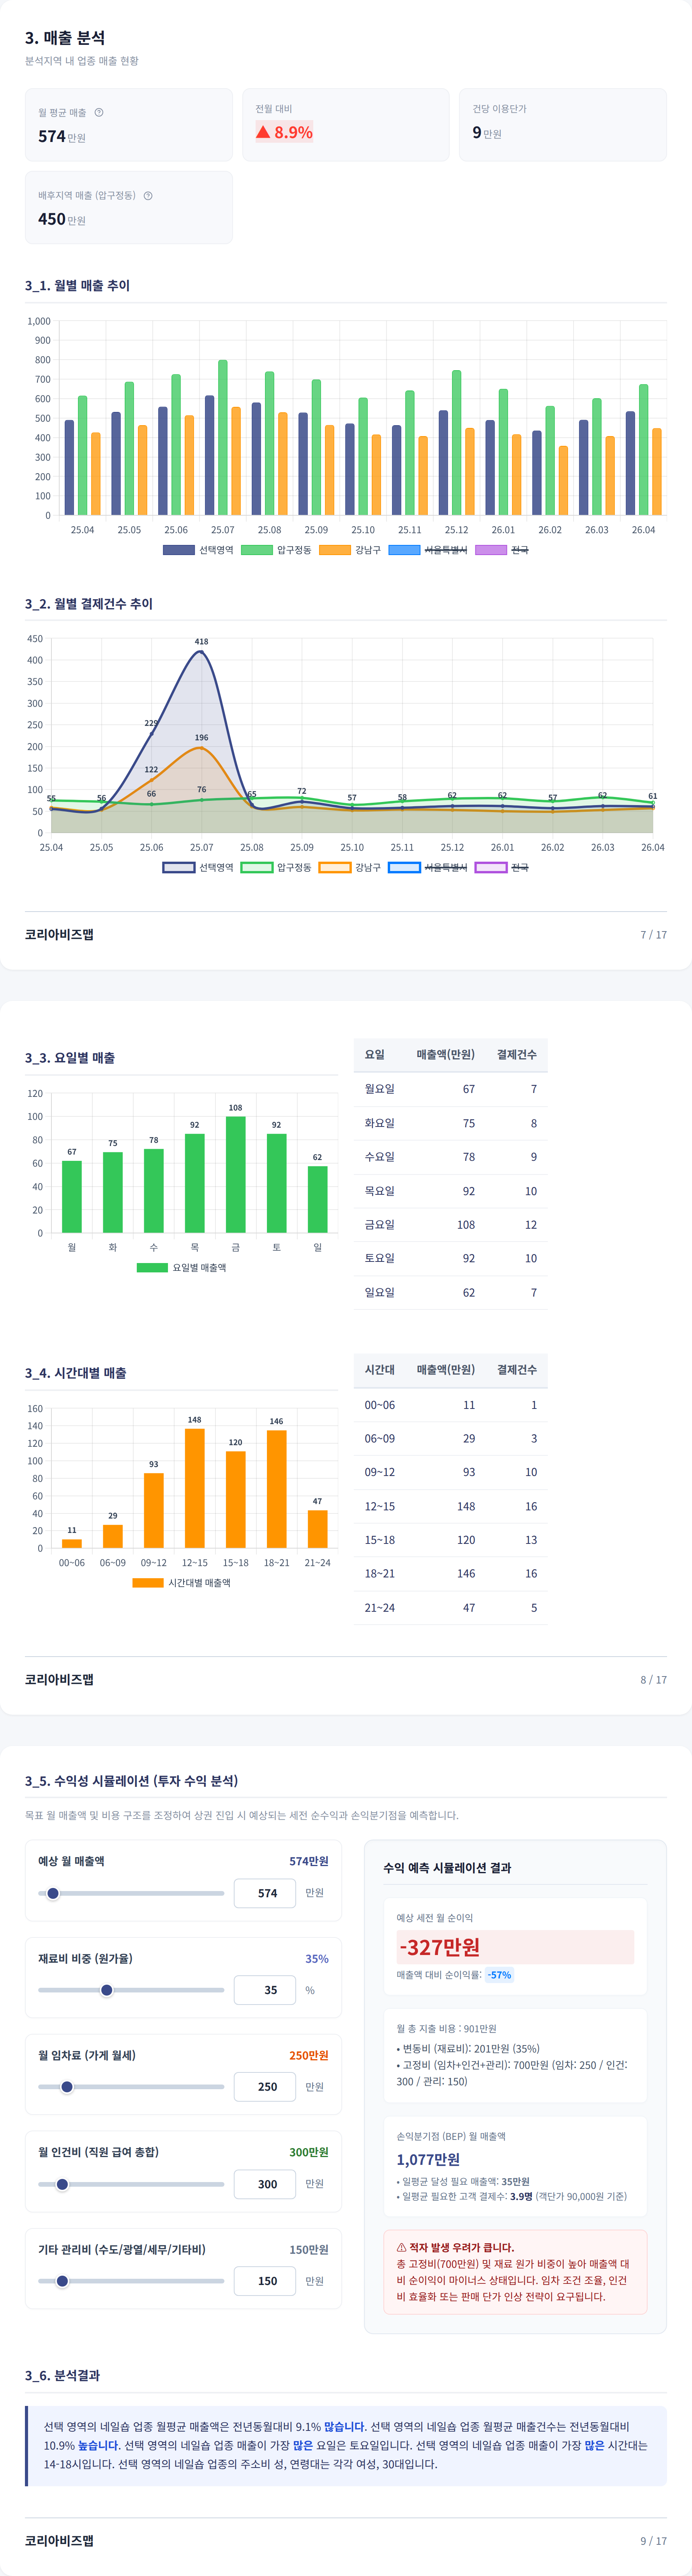Click the 결제건수 header in the 시간대 table
Viewport: 692px width, 2576px height.
(x=517, y=1370)
